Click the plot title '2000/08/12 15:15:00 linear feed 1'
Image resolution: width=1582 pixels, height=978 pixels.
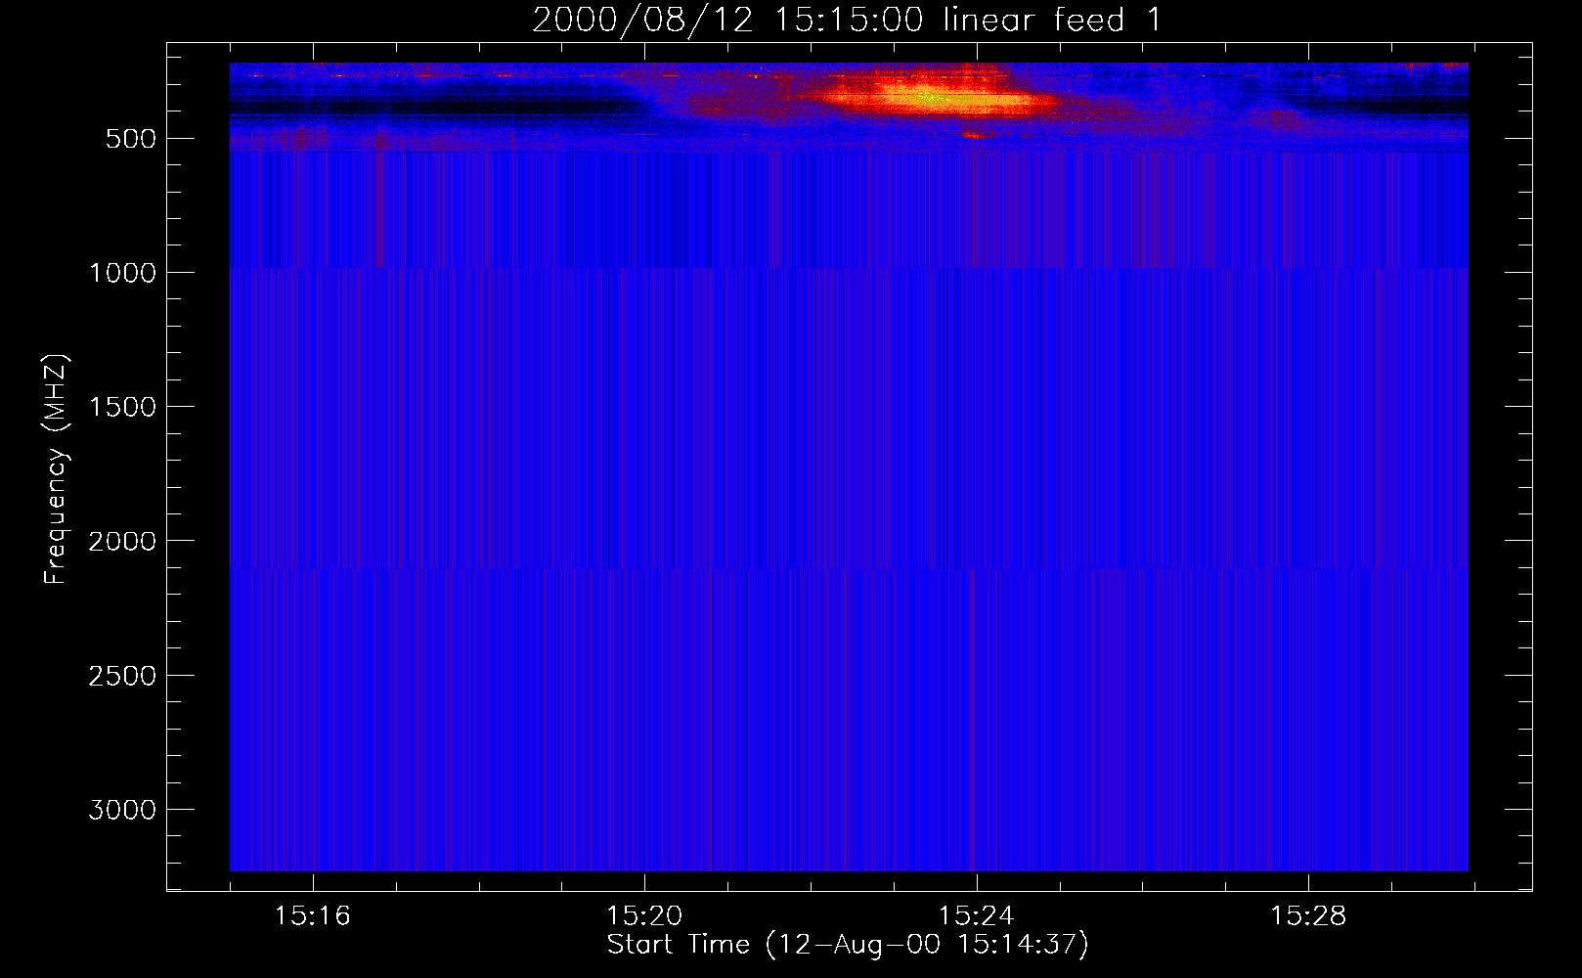pyautogui.click(x=847, y=20)
